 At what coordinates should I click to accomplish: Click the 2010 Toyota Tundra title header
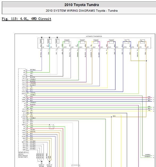(x=81, y=5)
